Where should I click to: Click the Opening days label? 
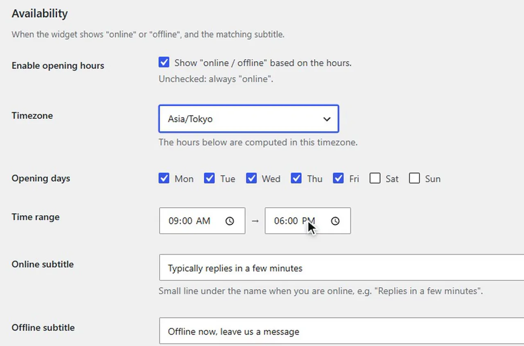[x=41, y=179]
